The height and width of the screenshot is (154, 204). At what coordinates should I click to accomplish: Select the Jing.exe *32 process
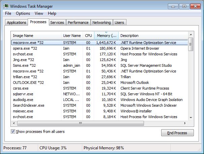click(100, 60)
